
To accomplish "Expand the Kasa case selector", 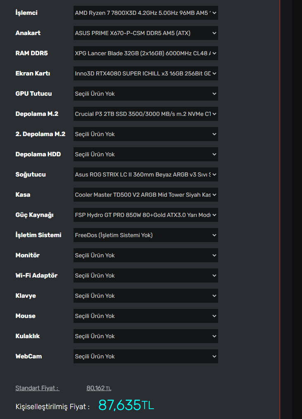I will [x=145, y=195].
